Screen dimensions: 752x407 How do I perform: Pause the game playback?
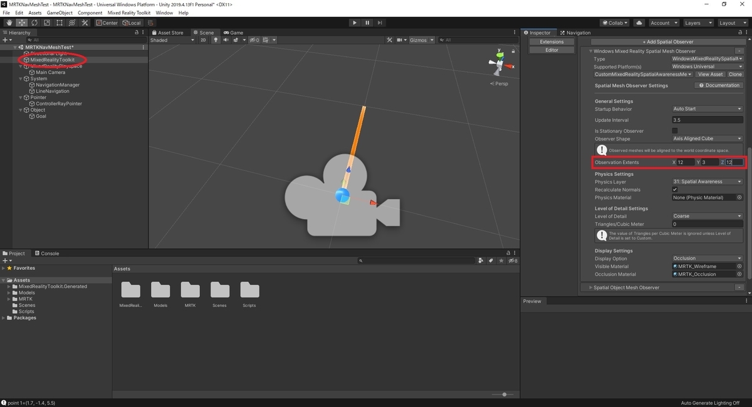pyautogui.click(x=367, y=23)
